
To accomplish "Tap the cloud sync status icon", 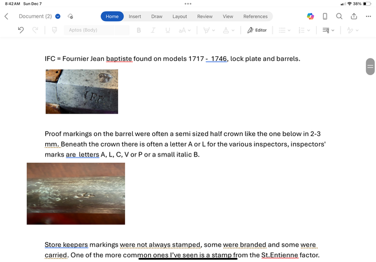I will pos(70,16).
